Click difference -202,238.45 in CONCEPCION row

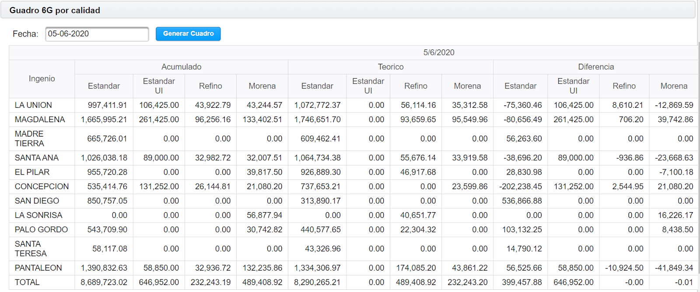[x=521, y=187]
